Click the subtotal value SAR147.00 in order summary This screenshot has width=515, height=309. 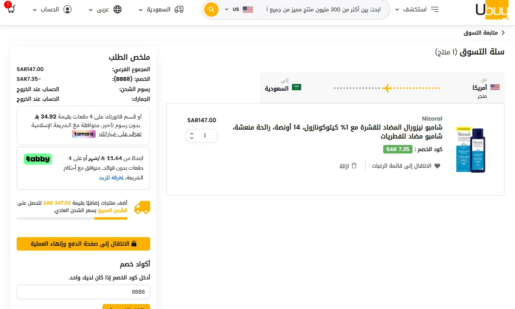coord(30,69)
